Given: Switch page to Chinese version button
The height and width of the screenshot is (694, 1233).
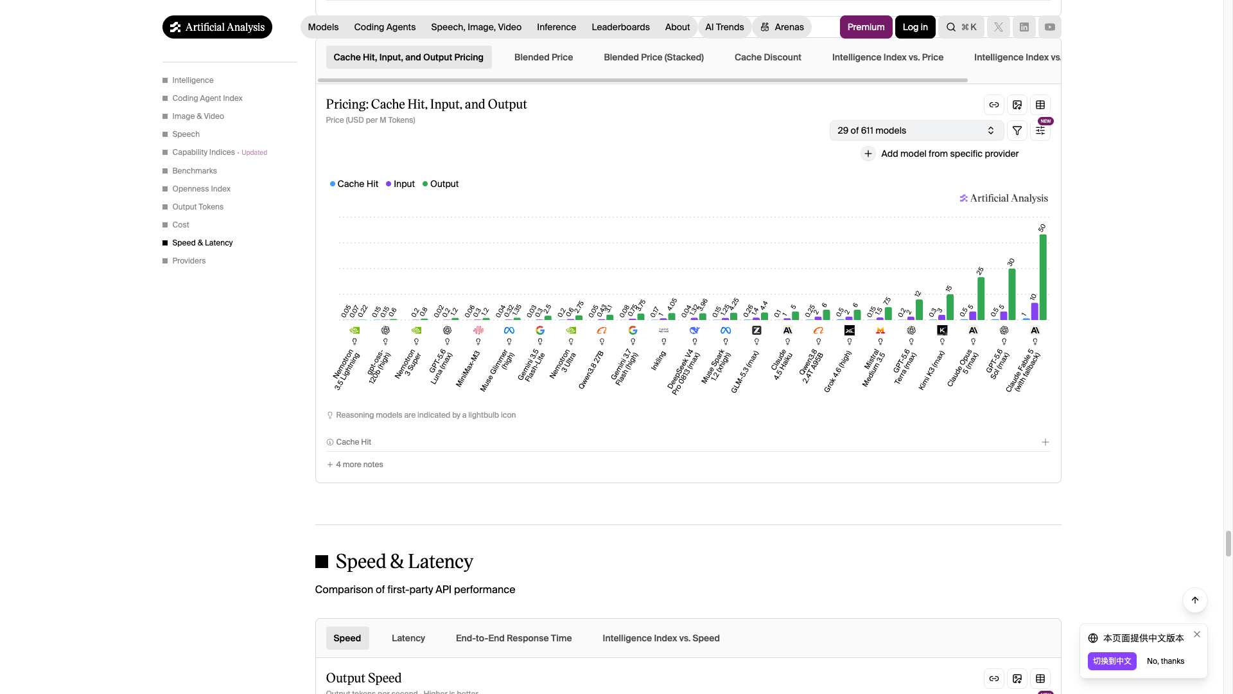Looking at the screenshot, I should coord(1112,661).
